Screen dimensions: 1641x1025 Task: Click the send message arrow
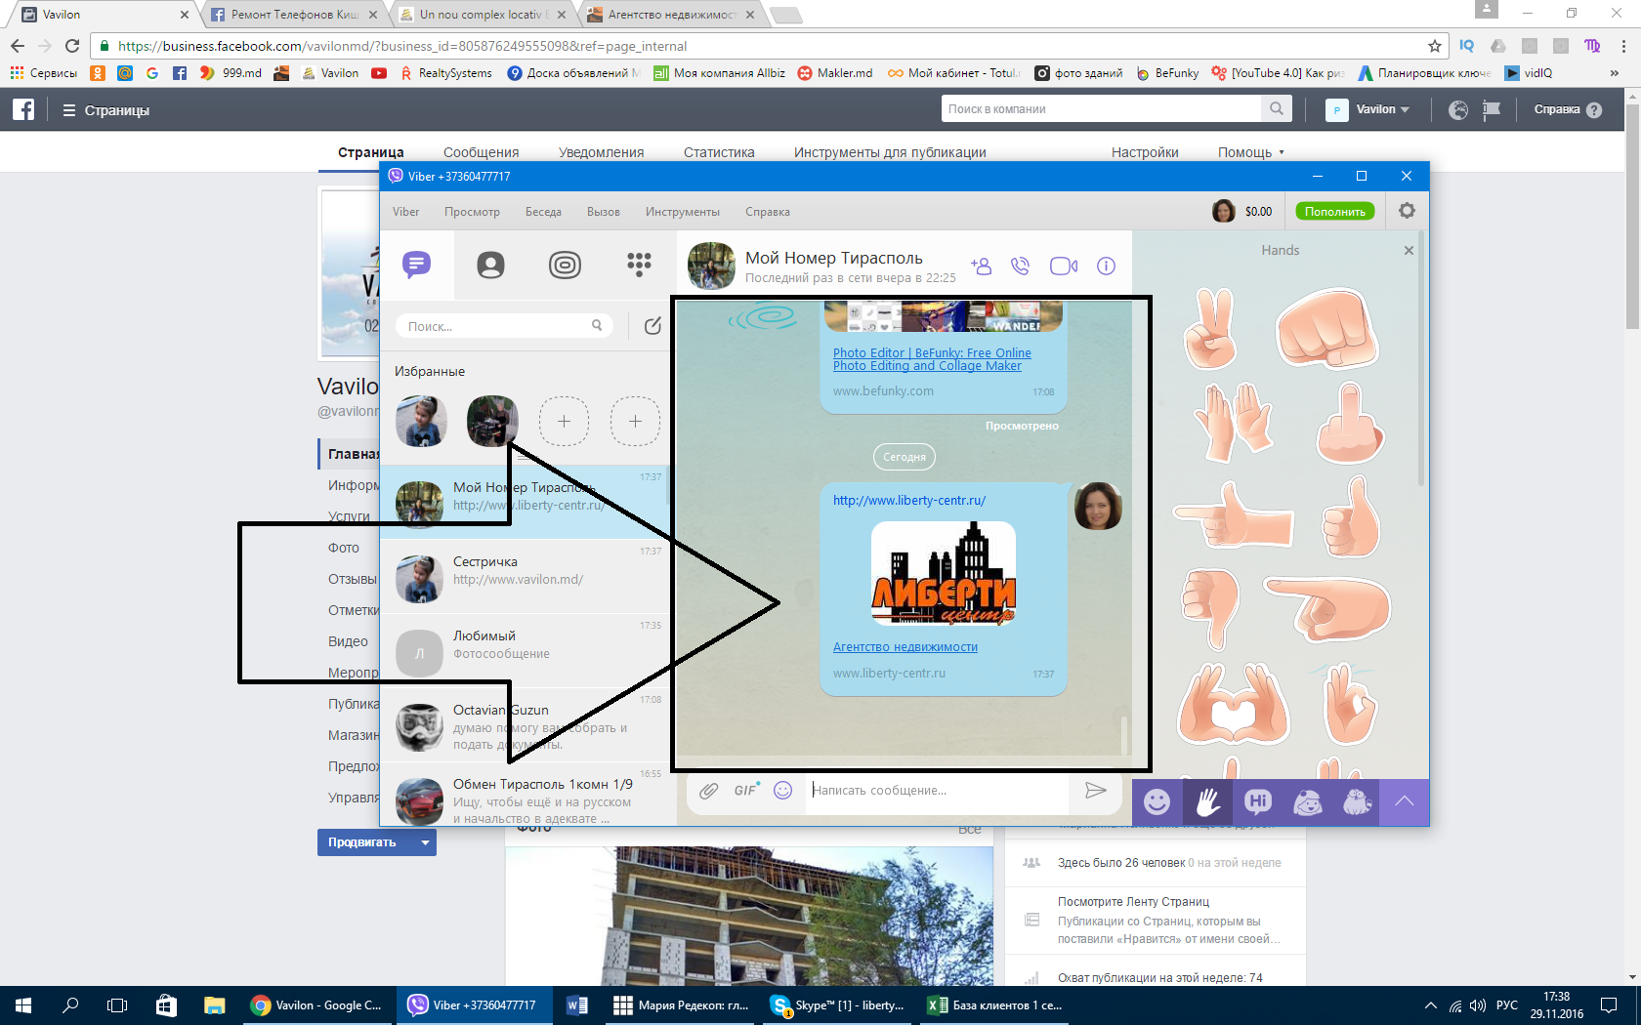point(1096,791)
